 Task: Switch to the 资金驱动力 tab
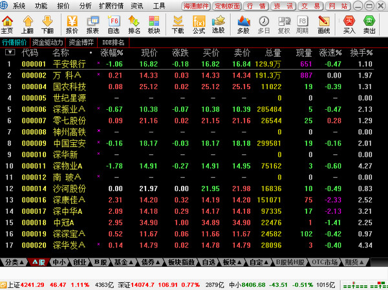[x=47, y=43]
